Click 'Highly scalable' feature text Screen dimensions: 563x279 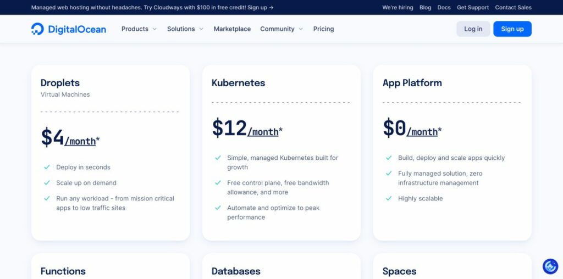pyautogui.click(x=420, y=199)
